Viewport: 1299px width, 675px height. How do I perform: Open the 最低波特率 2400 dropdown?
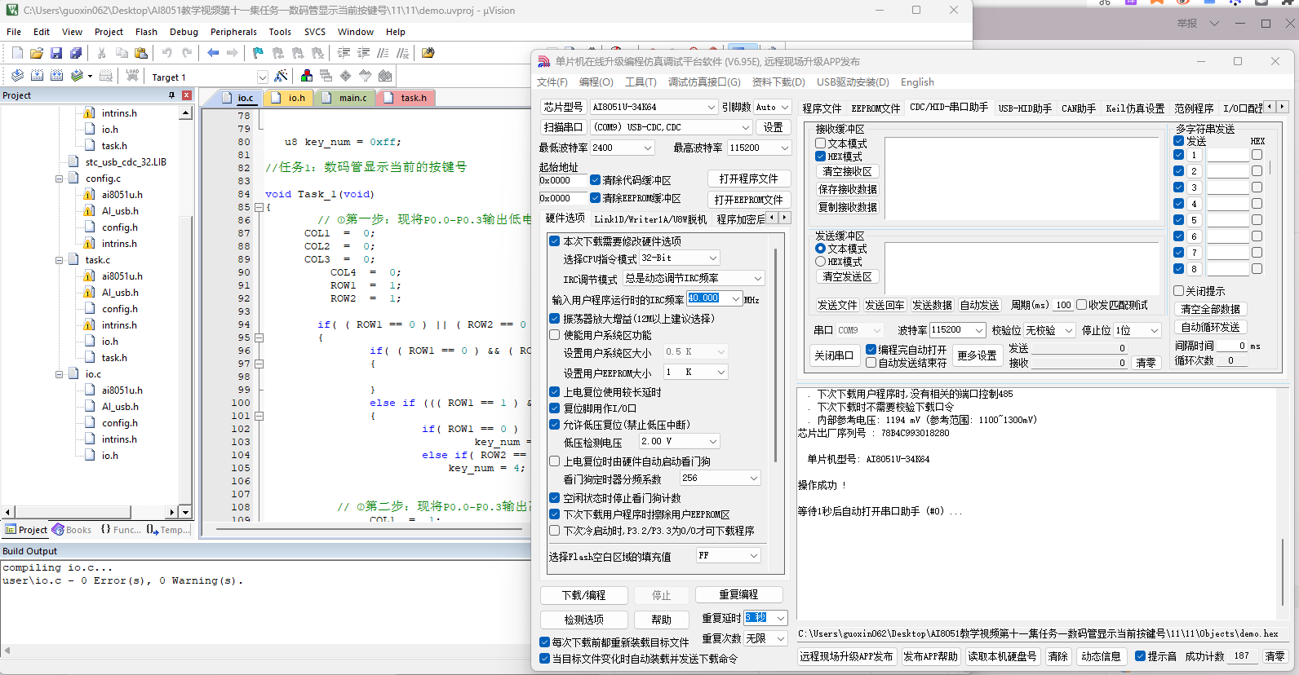(x=648, y=148)
